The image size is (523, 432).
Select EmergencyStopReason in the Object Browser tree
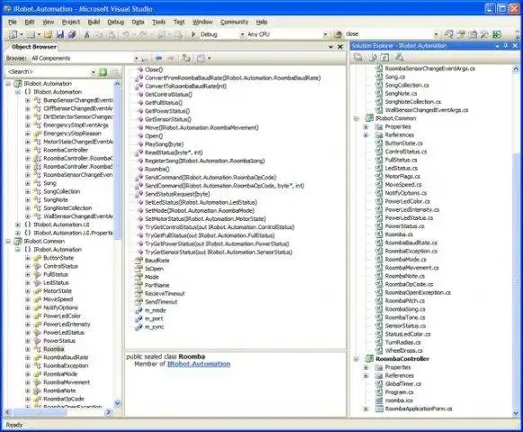click(72, 133)
